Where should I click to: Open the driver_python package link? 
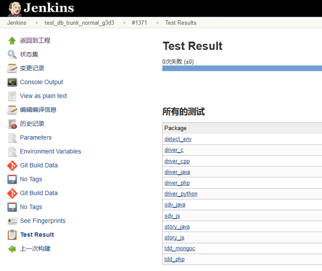(180, 194)
